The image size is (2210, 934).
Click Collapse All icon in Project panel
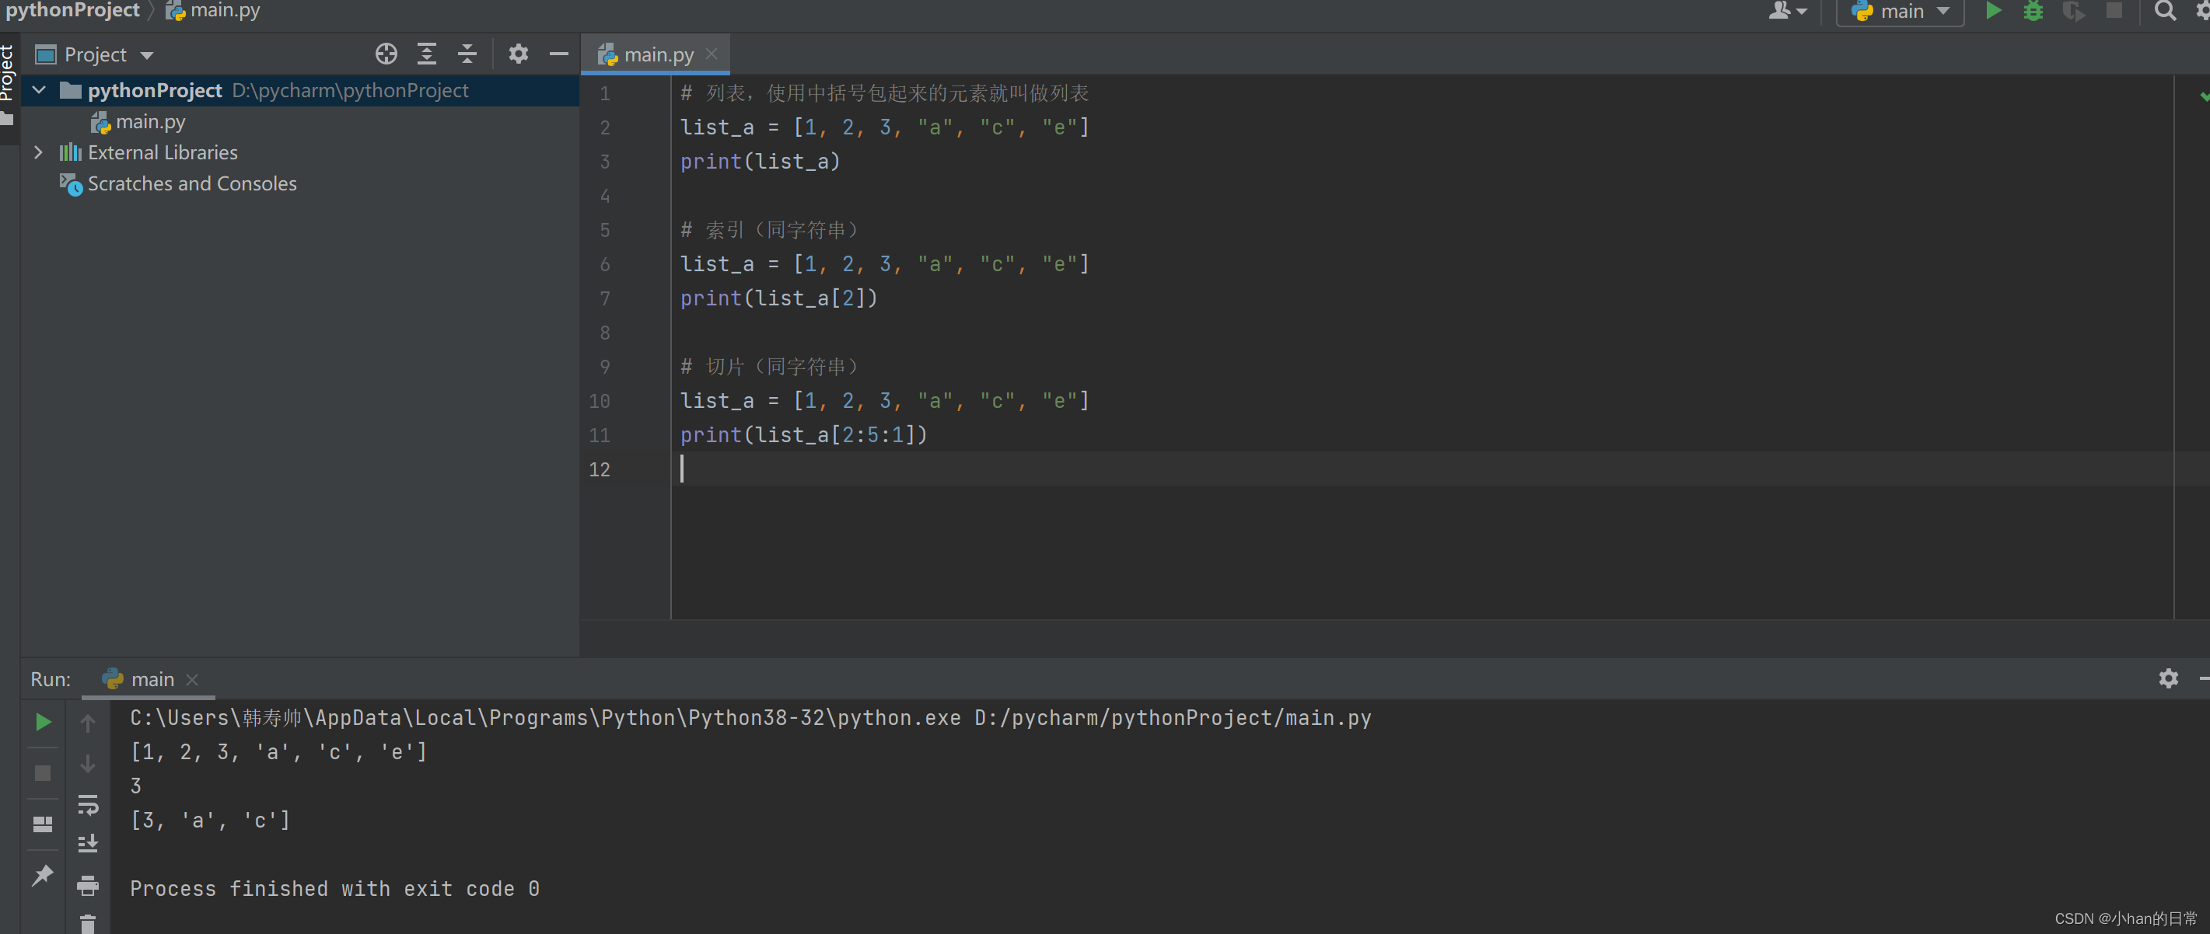(467, 54)
